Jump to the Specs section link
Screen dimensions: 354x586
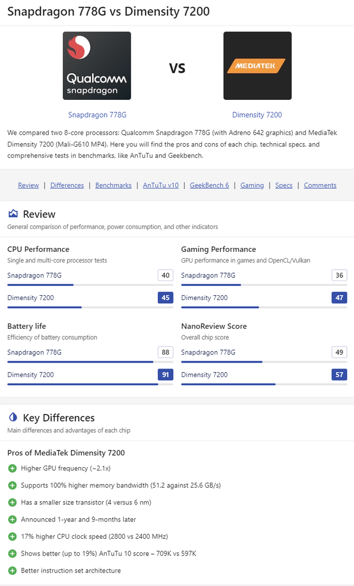284,186
